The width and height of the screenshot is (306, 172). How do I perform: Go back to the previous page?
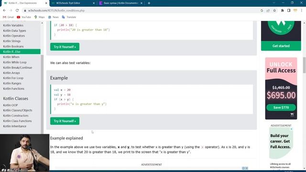(x=4, y=11)
